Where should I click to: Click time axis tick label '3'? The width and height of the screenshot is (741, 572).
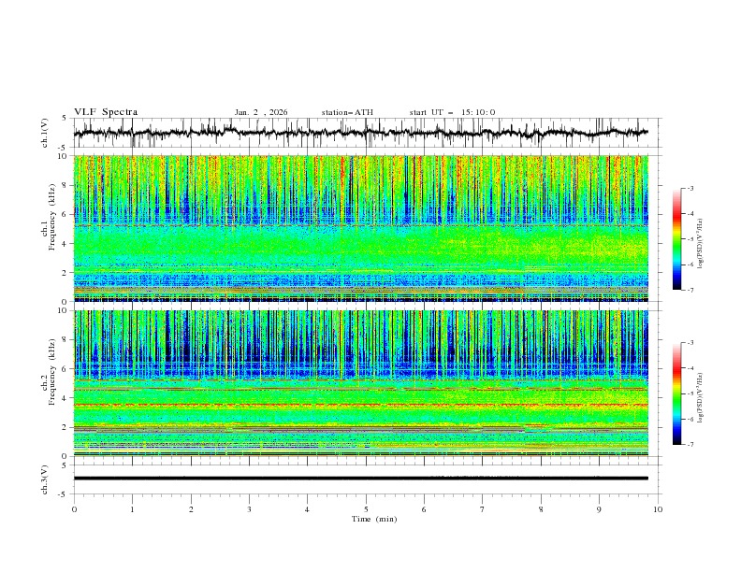coord(249,509)
